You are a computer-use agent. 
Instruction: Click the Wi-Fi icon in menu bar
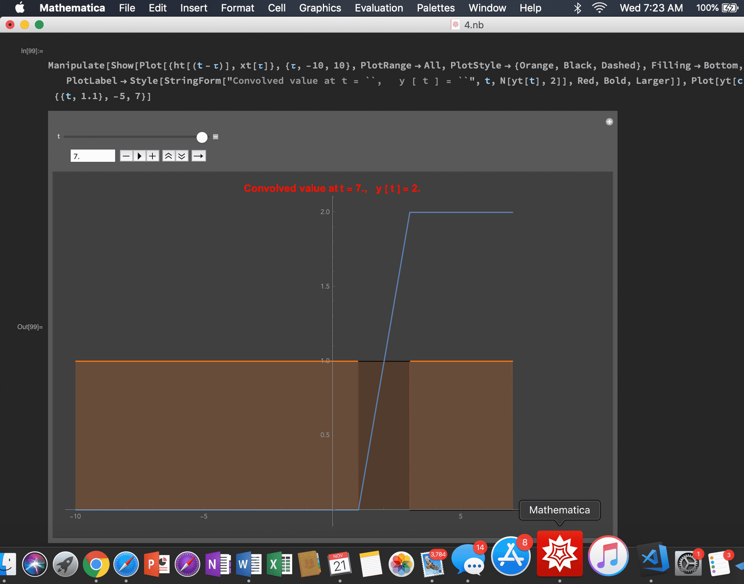pos(599,7)
